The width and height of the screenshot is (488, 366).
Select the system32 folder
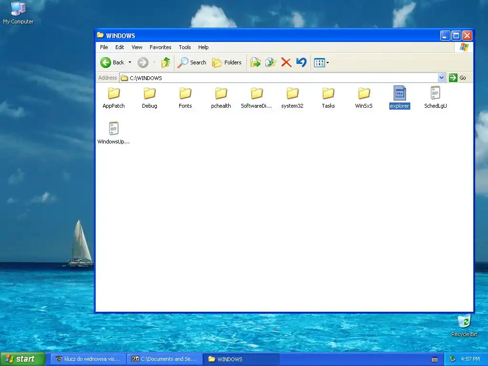(x=292, y=98)
